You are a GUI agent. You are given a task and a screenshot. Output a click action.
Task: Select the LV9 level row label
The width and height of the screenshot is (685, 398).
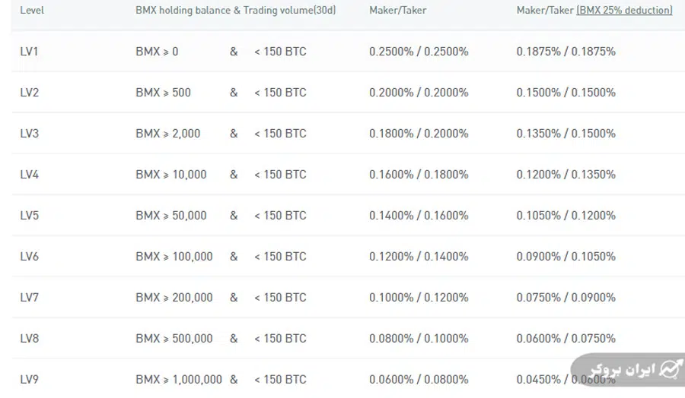tap(30, 380)
